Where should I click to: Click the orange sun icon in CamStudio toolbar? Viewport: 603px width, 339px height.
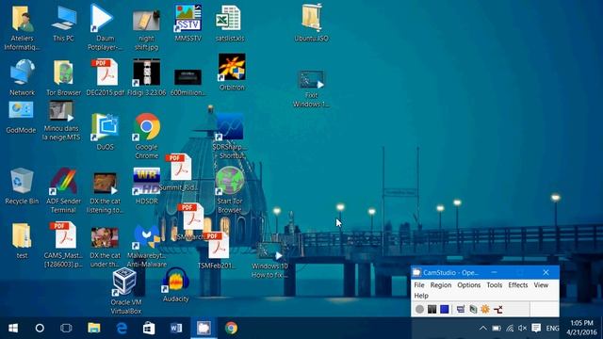[485, 309]
